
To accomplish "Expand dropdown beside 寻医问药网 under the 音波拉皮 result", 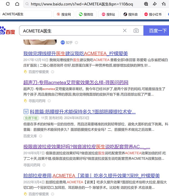I will click(x=44, y=165).
